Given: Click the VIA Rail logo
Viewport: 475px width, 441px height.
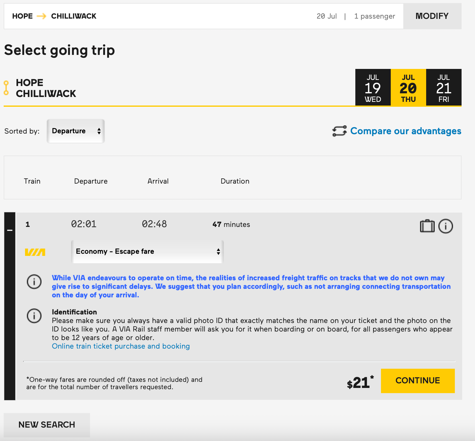Looking at the screenshot, I should point(35,252).
